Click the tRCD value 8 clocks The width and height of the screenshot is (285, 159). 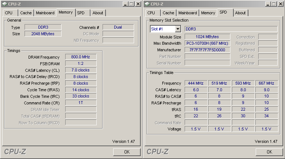[x=81, y=77]
